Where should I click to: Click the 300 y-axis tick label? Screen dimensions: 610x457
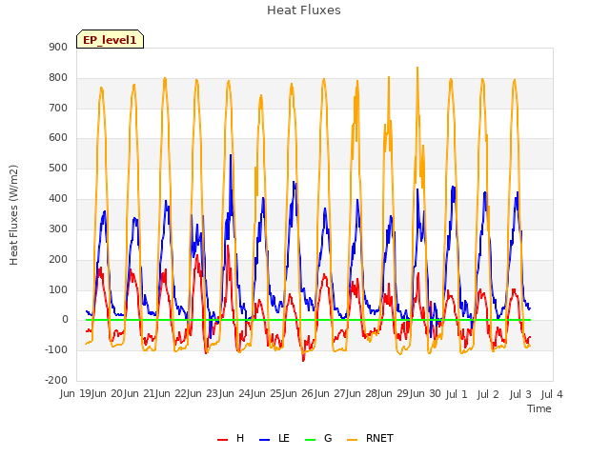tap(58, 228)
